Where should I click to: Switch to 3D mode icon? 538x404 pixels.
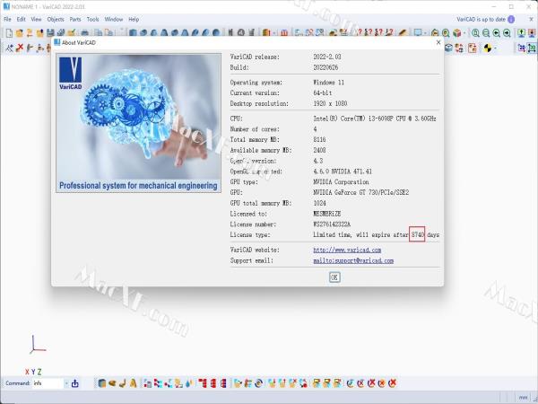point(532,48)
